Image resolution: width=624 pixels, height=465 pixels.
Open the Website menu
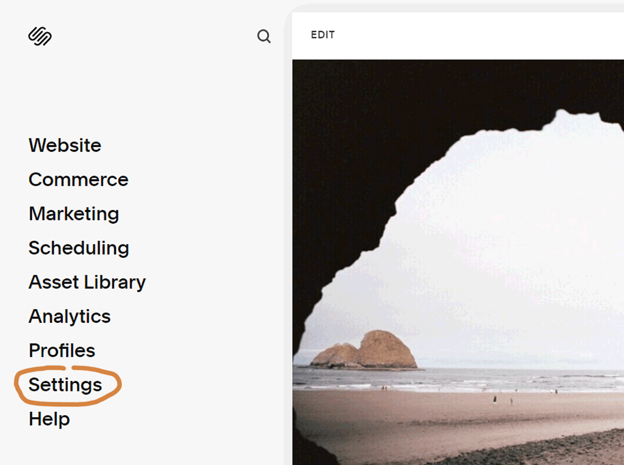pyautogui.click(x=65, y=145)
